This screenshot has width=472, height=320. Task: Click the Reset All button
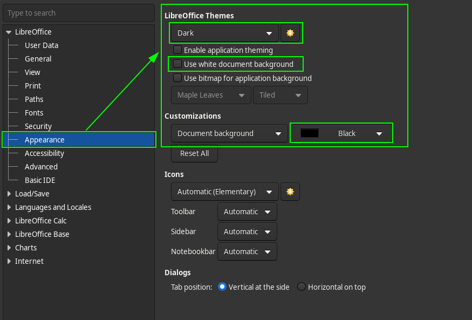click(194, 153)
